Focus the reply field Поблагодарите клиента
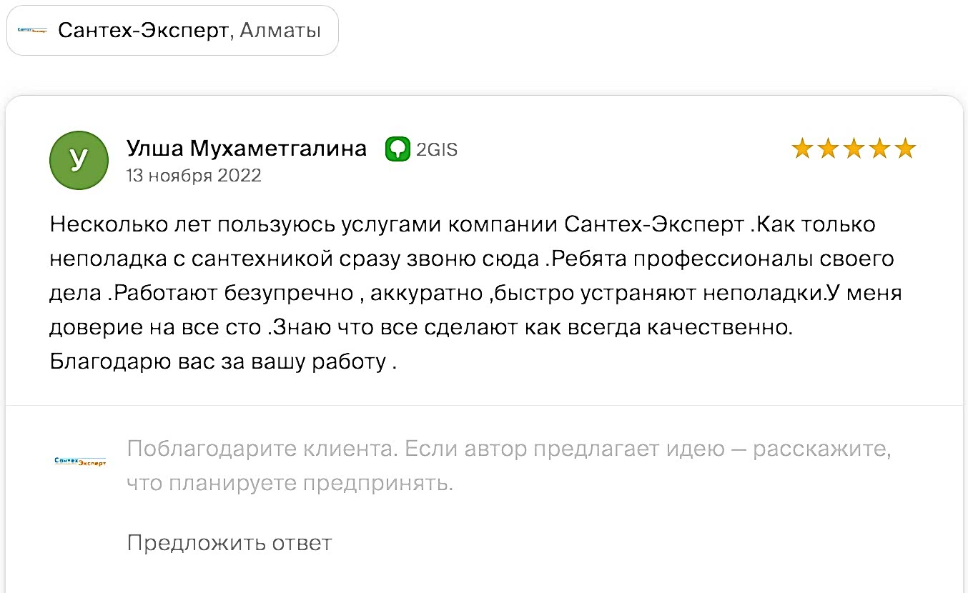 click(509, 467)
